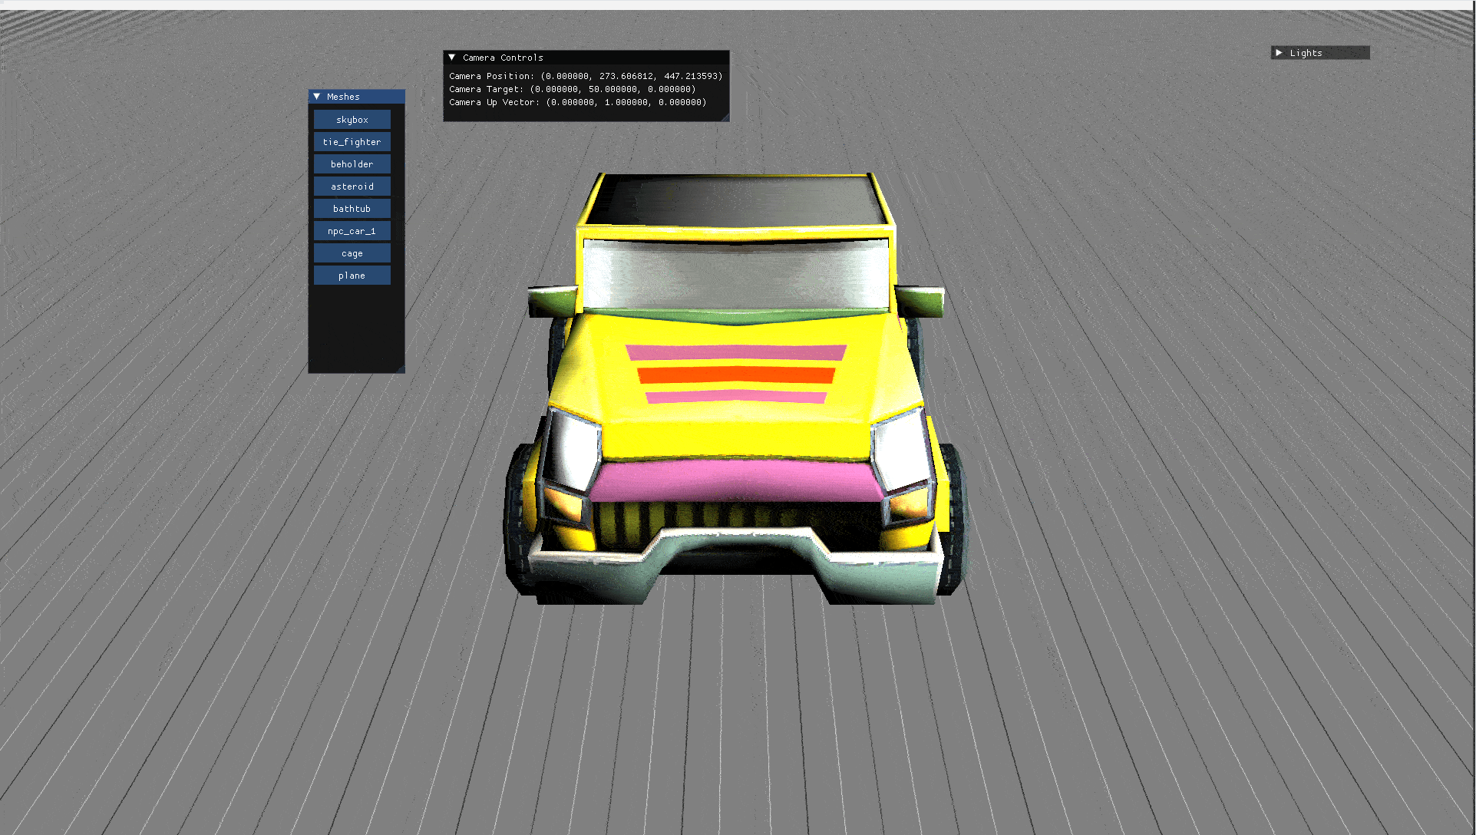
Task: Click the Camera Position readout line
Action: 586,76
